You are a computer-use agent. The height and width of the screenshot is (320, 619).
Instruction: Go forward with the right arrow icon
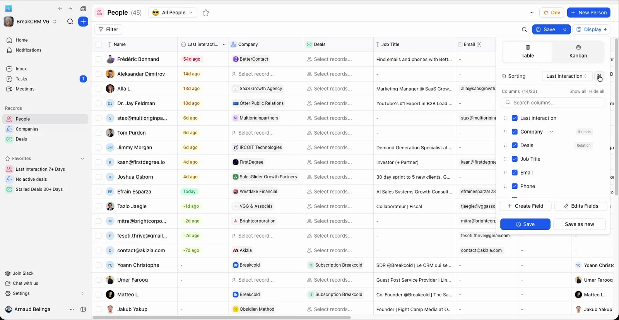click(70, 9)
